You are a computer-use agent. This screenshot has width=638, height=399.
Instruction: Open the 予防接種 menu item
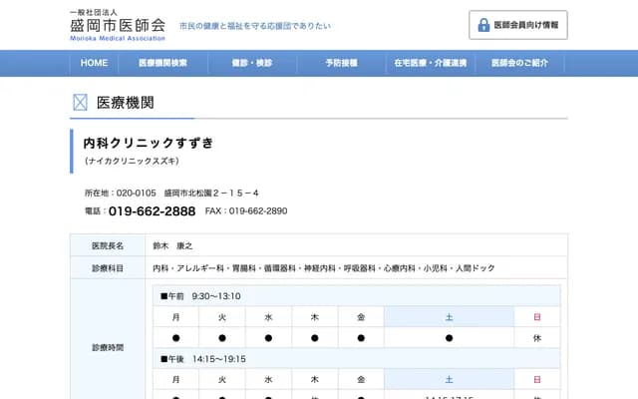[x=341, y=63]
